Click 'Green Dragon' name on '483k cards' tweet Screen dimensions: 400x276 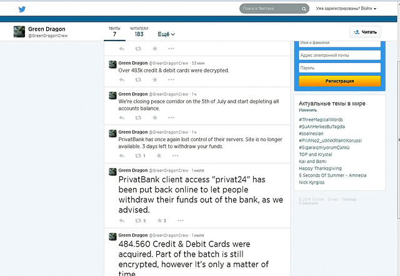click(133, 63)
